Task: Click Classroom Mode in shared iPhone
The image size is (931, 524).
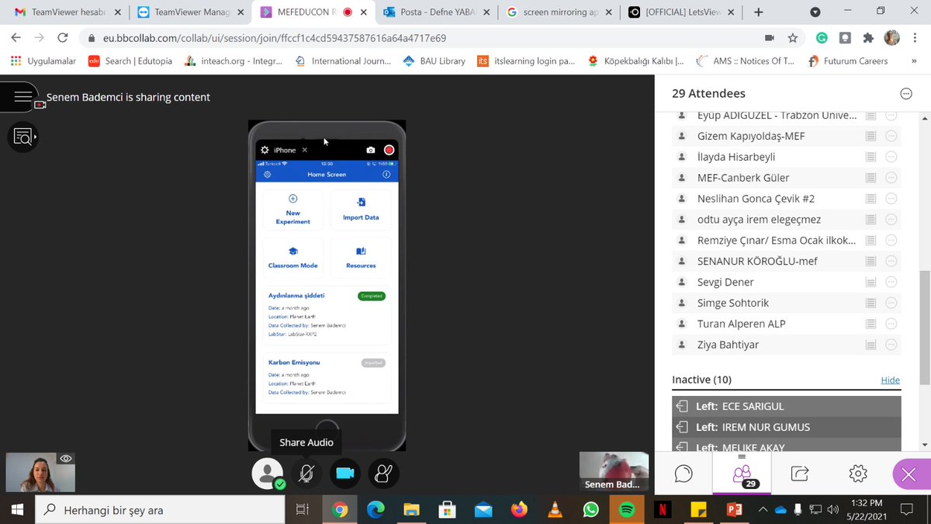Action: coord(292,259)
